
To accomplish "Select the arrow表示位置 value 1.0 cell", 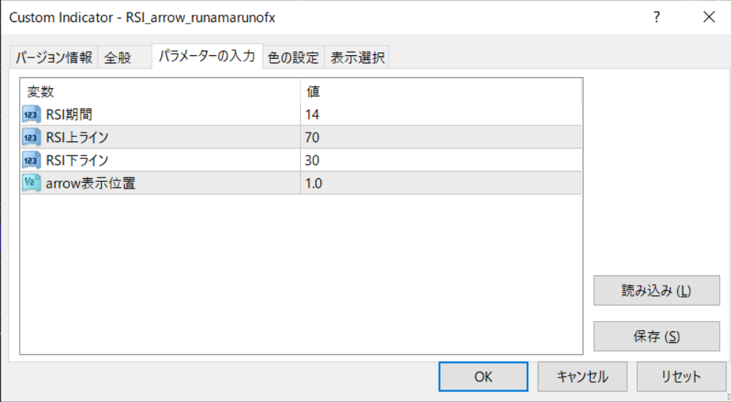I will (441, 183).
